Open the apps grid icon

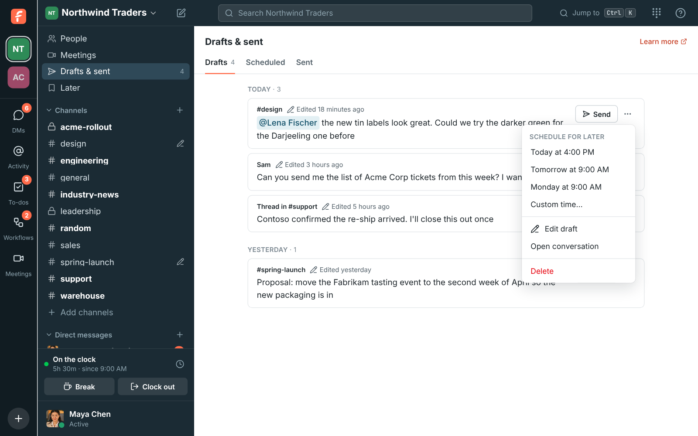tap(657, 13)
